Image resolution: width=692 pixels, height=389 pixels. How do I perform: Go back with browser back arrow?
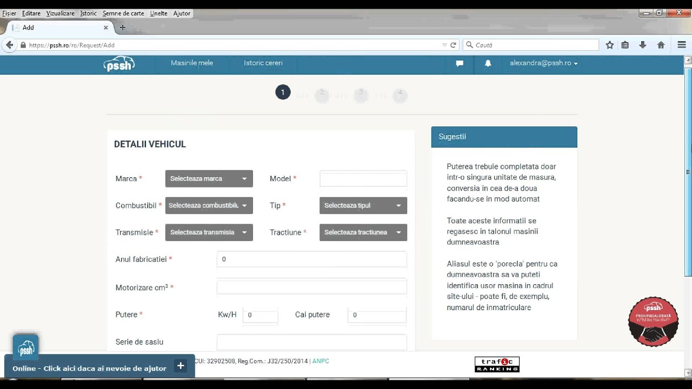point(9,45)
